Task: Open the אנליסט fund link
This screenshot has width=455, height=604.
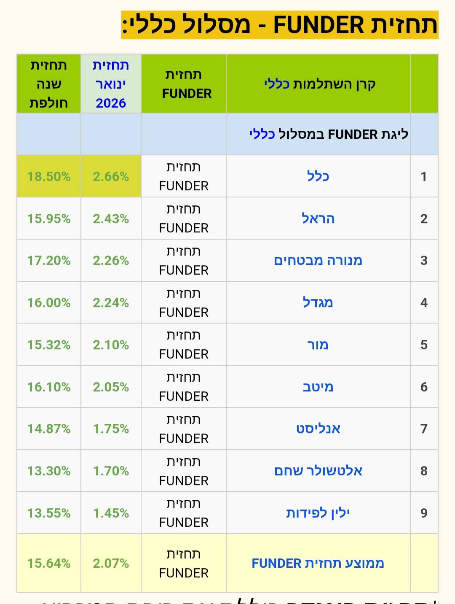Action: coord(318,429)
